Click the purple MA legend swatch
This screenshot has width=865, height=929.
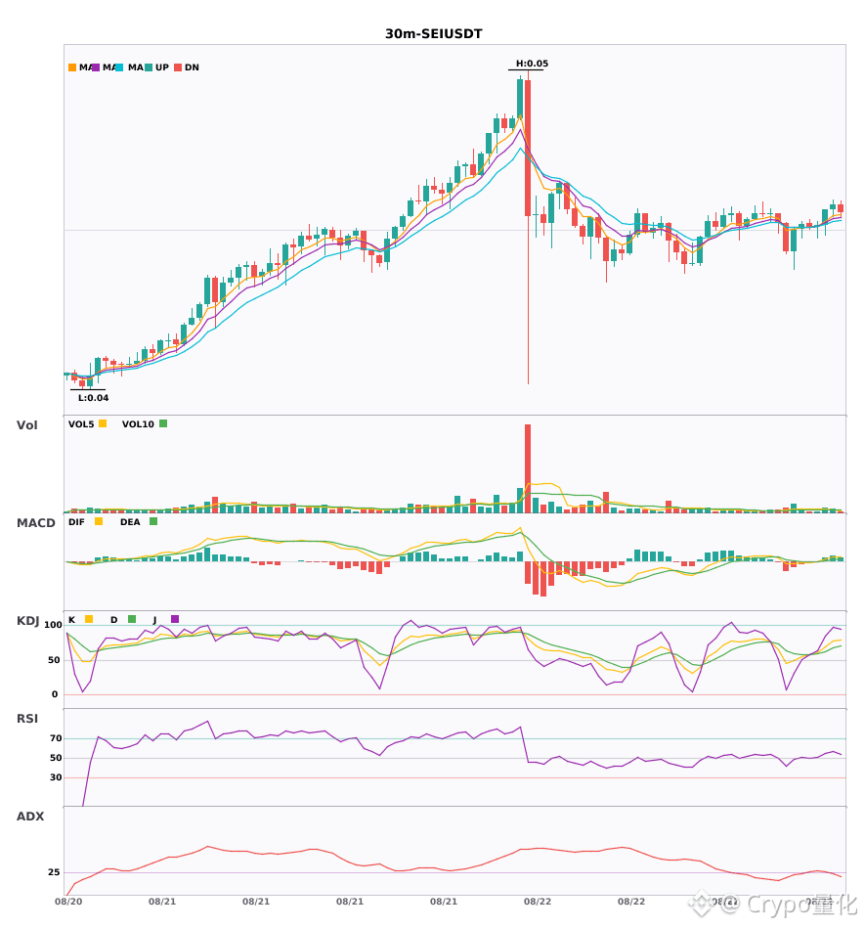tap(96, 67)
